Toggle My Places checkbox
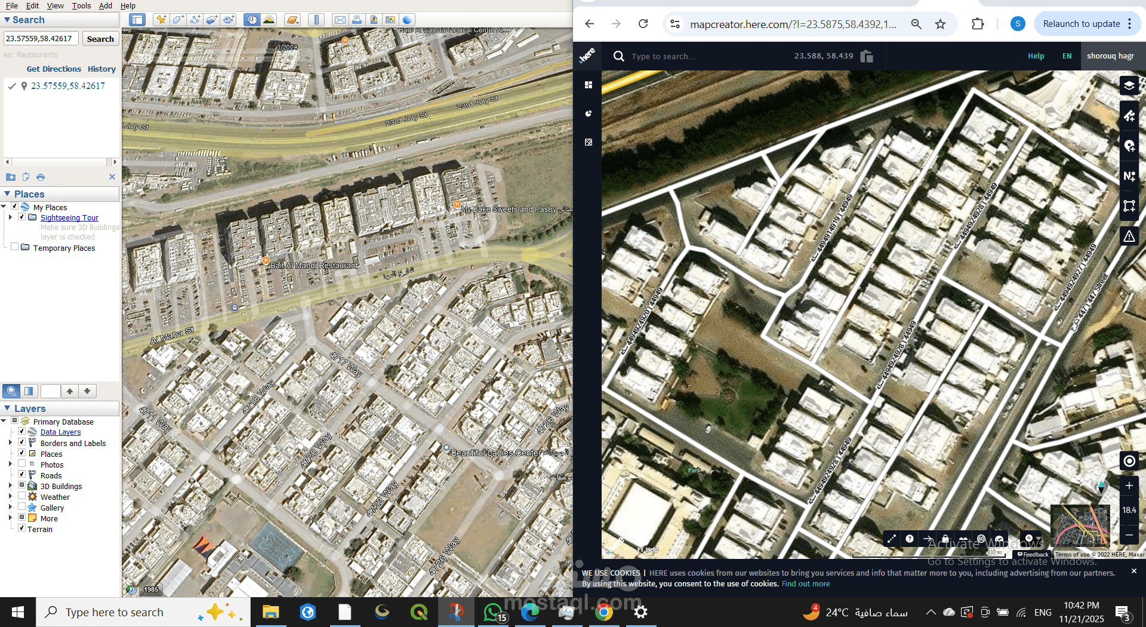 [14, 207]
